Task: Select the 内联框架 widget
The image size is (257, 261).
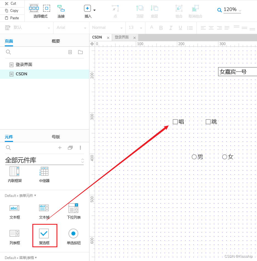Action: 15,174
